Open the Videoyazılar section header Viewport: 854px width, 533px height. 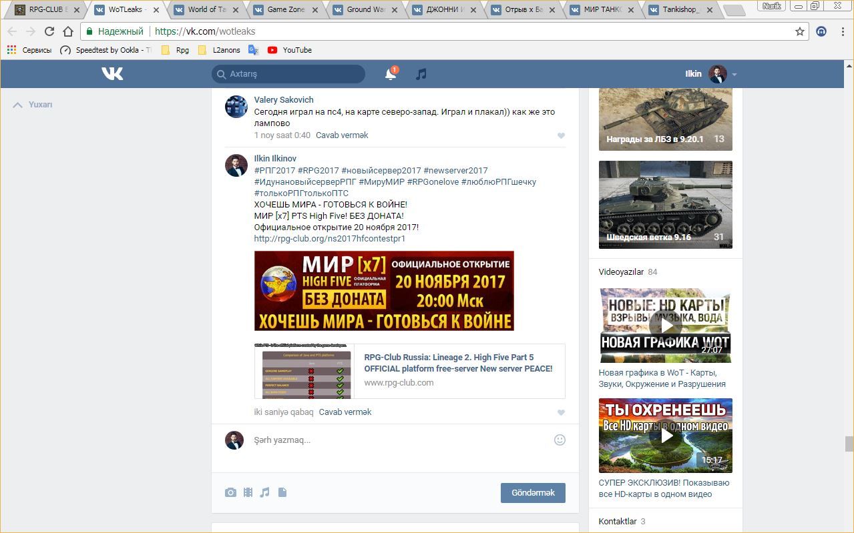tap(621, 272)
